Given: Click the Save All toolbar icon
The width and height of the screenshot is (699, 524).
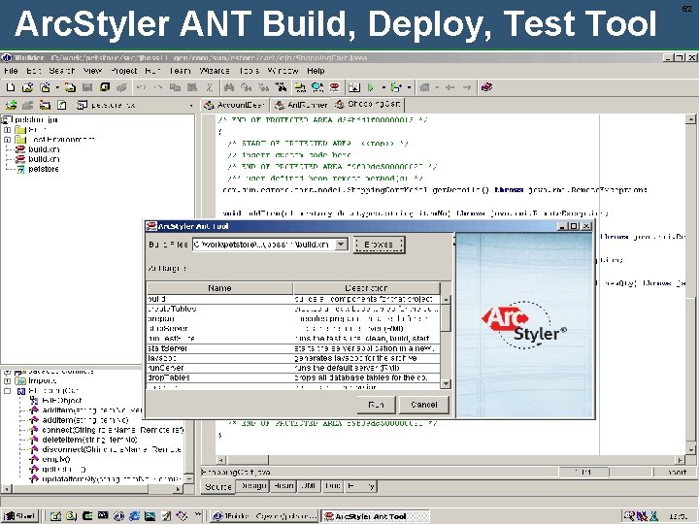Looking at the screenshot, I should 105,87.
